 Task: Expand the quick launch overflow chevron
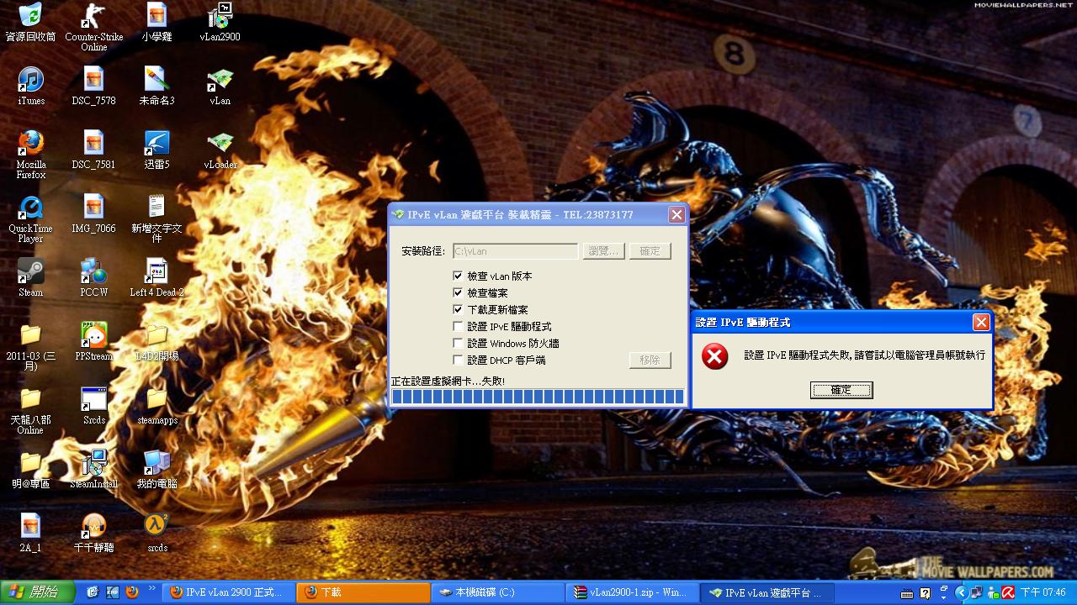152,589
